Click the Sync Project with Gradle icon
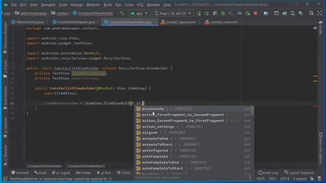This screenshot has height=183, width=326. coord(284,14)
